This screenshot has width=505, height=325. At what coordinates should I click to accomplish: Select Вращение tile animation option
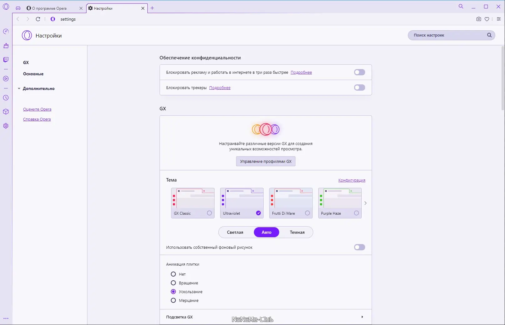pos(173,283)
